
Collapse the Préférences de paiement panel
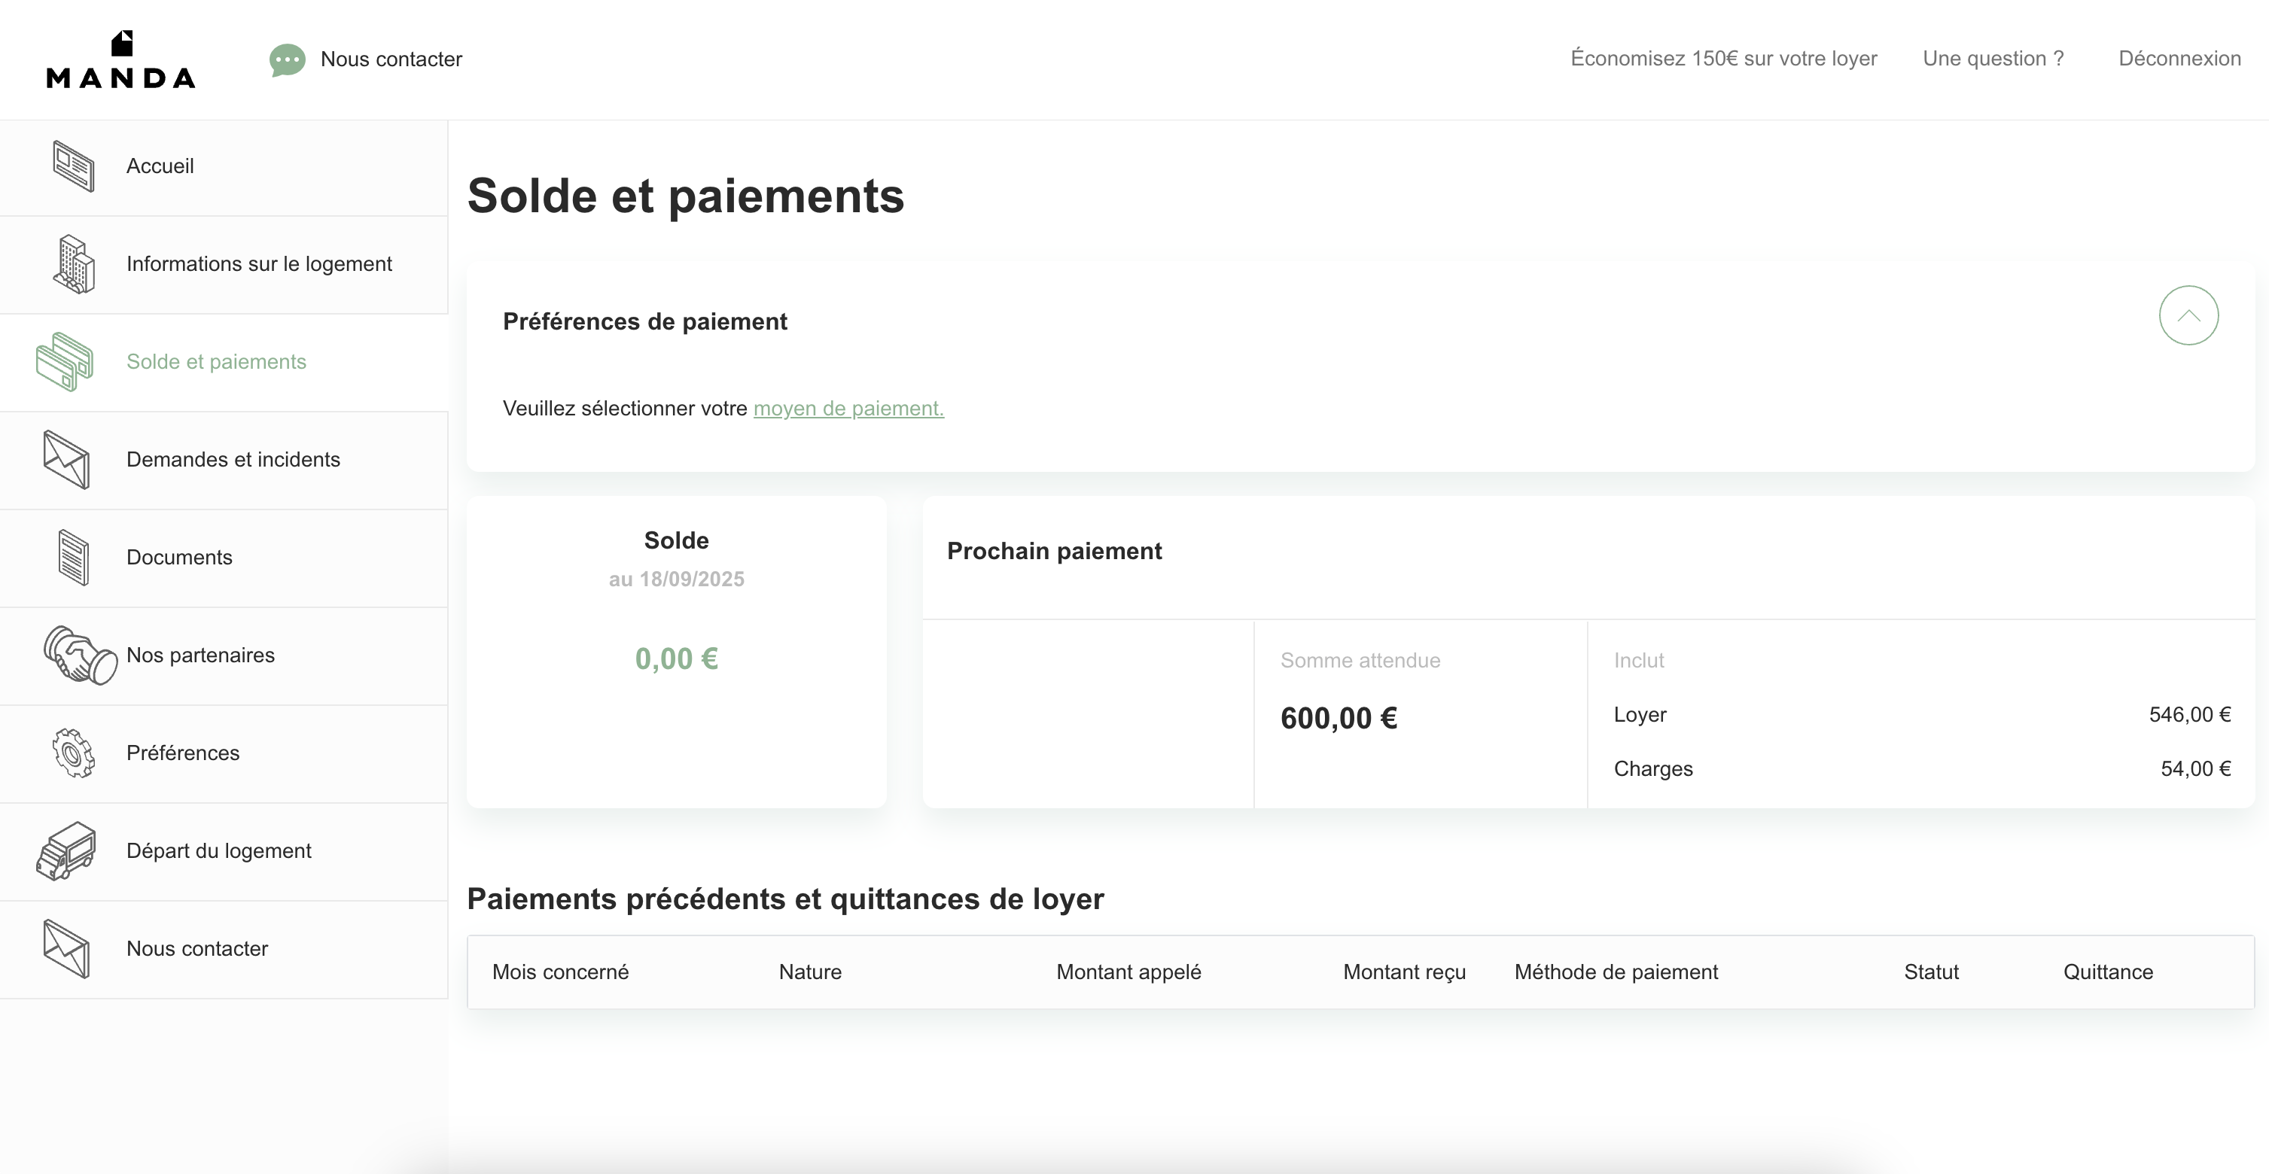click(x=2188, y=315)
